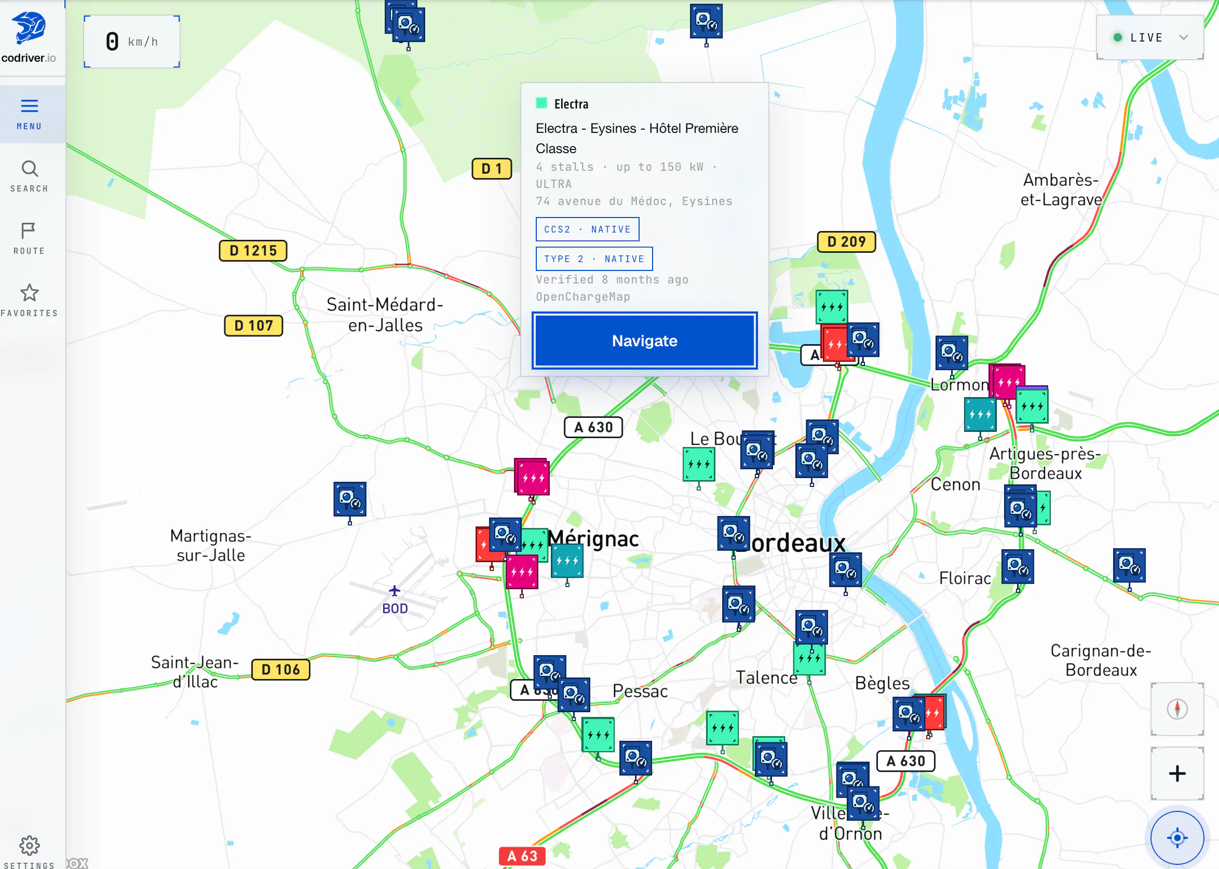This screenshot has height=869, width=1219.
Task: Open the SEARCH panel
Action: (x=30, y=176)
